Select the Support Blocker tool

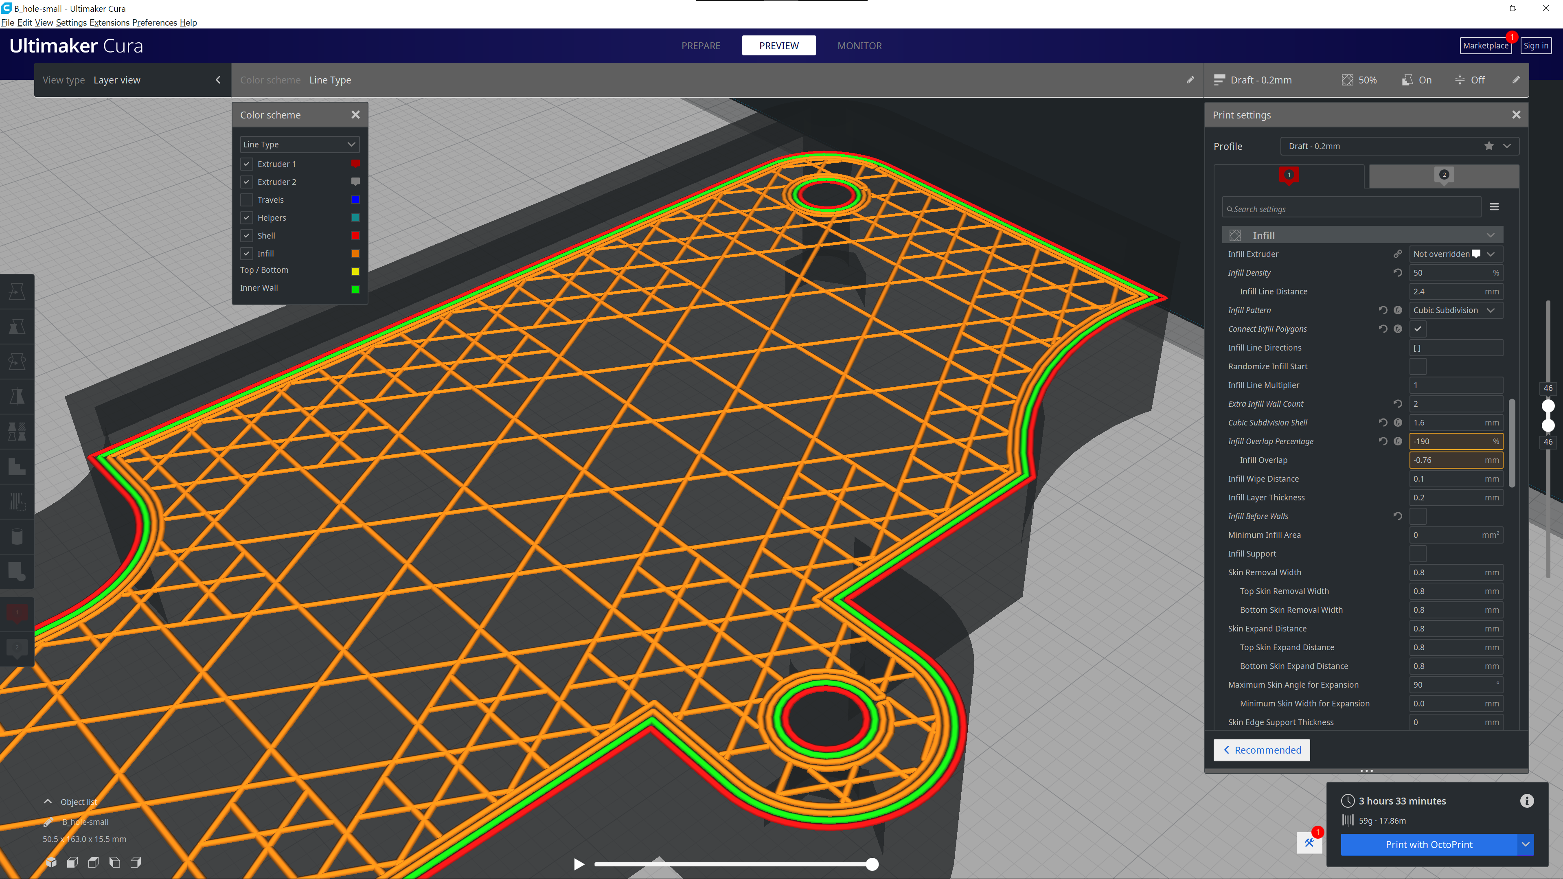click(x=17, y=467)
